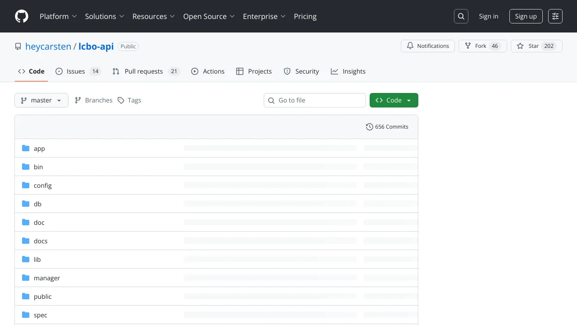
Task: Click the GitHub logo icon
Action: 22,16
